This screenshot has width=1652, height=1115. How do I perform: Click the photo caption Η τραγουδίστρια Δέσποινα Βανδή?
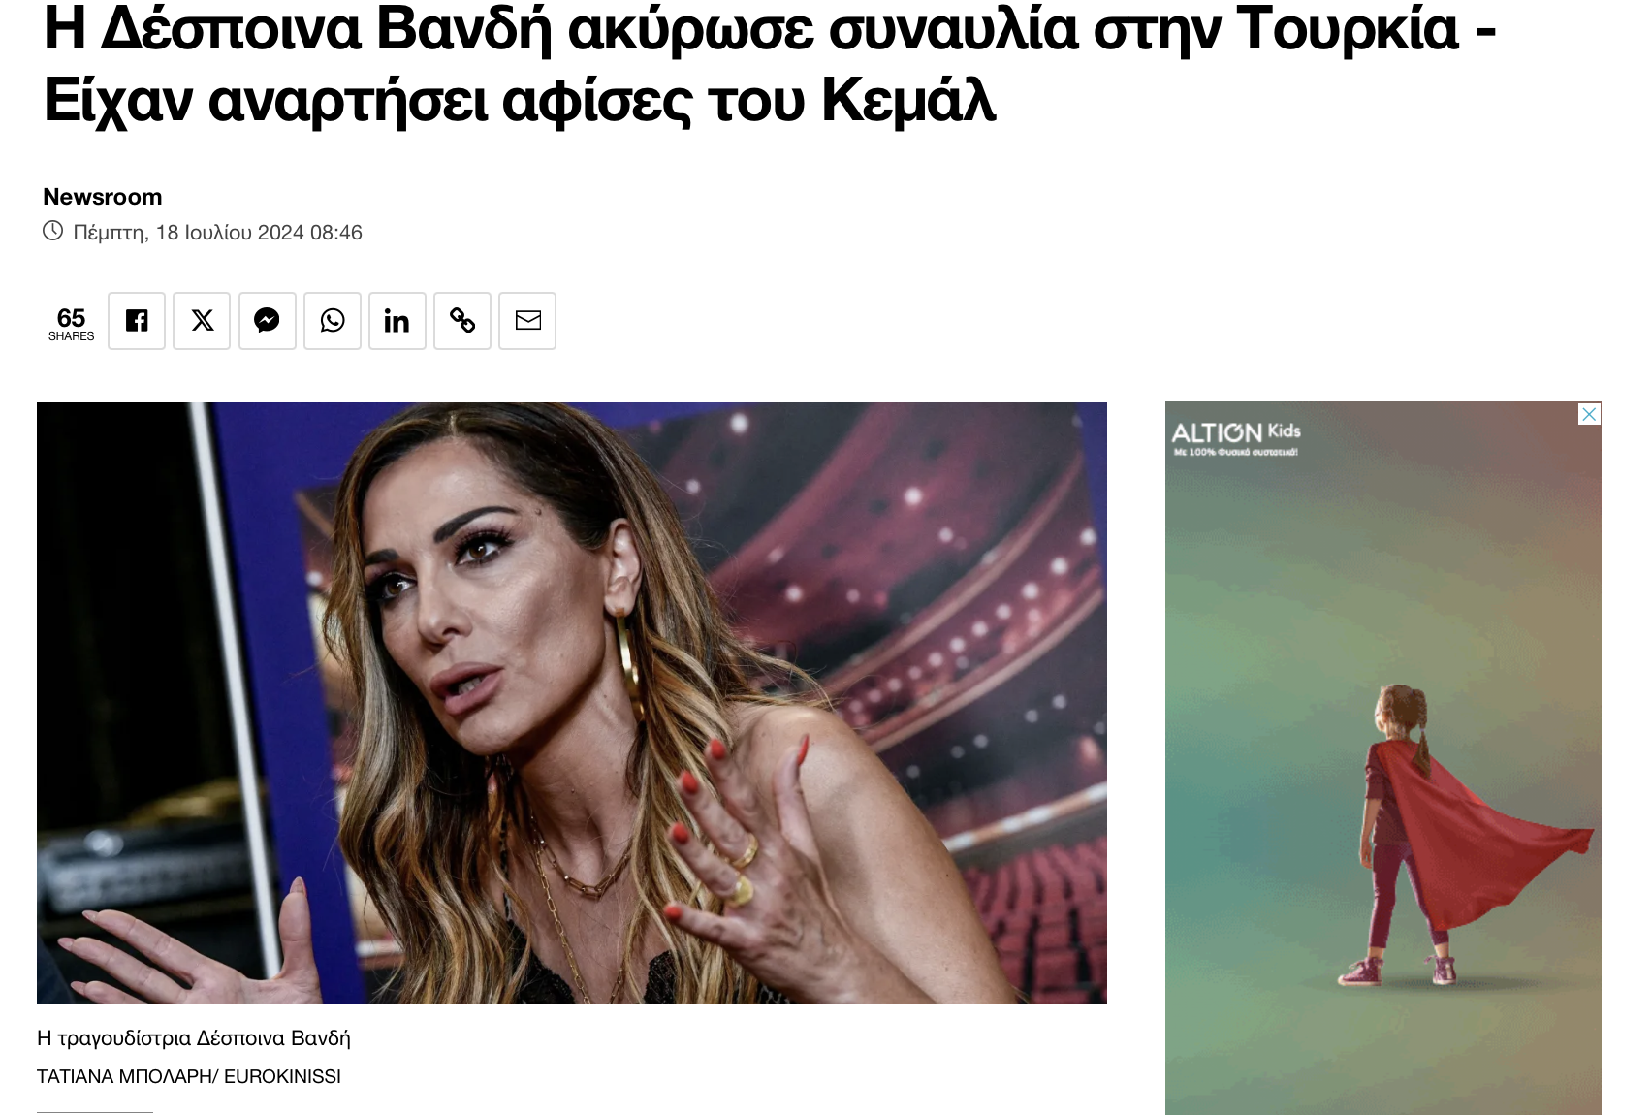[194, 1038]
